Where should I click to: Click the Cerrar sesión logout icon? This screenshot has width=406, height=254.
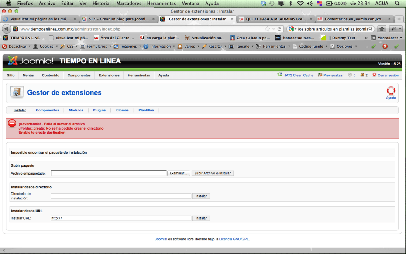click(374, 75)
